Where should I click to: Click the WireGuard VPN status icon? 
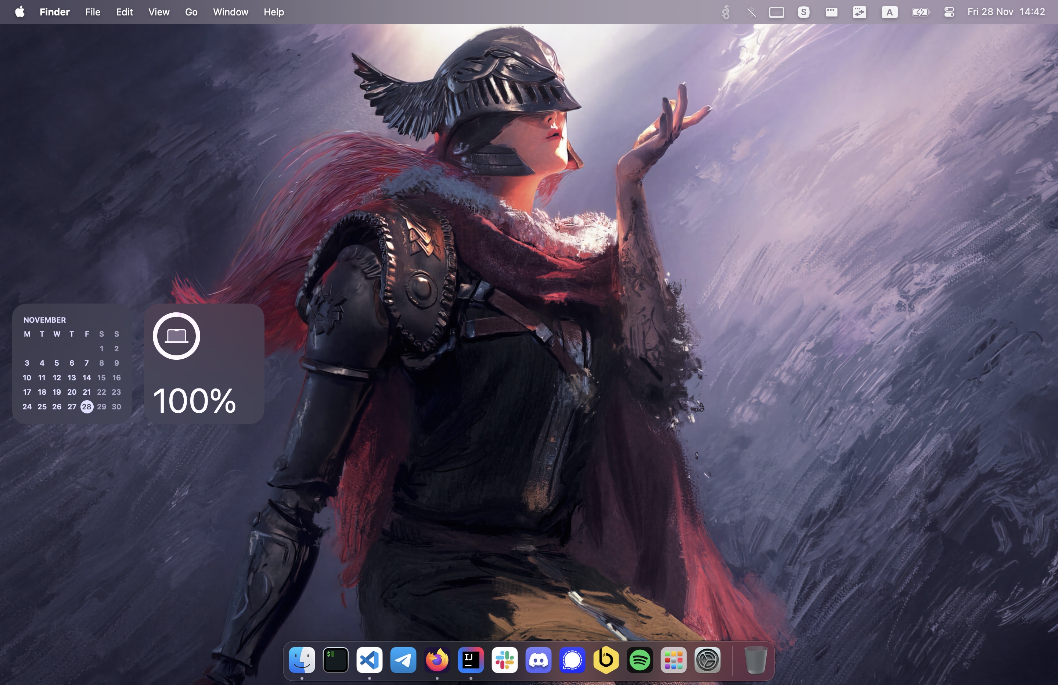(x=726, y=12)
